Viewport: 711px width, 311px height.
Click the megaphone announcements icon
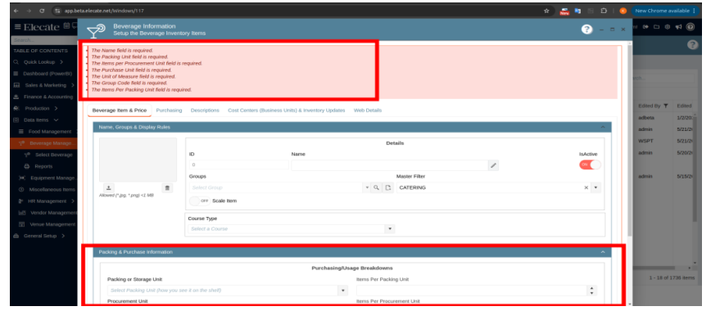point(678,27)
